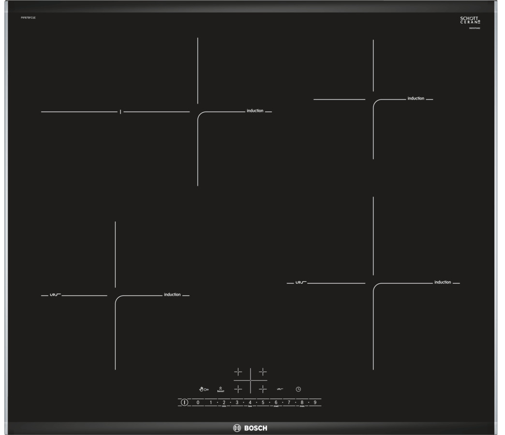Screen dimensions: 505x435
Task: Choose power level 1 on the scale
Action: pyautogui.click(x=211, y=402)
